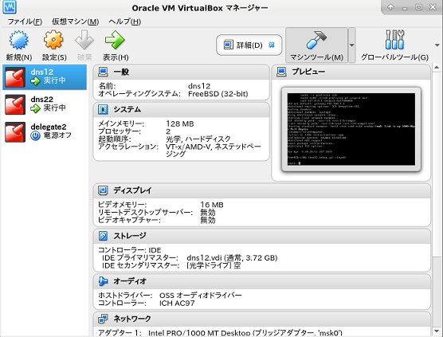
Task: Open the Machine (仮想マシン) menu
Action: pyautogui.click(x=75, y=22)
